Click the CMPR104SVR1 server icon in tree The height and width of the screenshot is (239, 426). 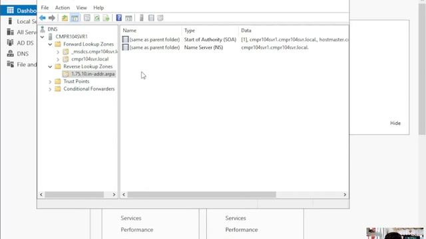51,37
